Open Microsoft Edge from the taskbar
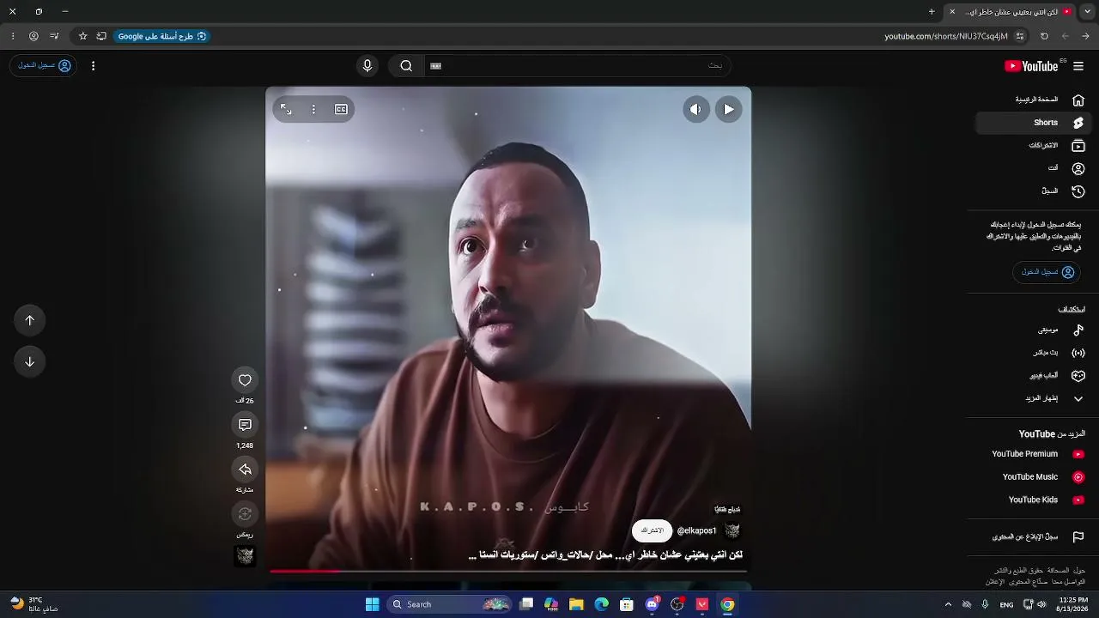Viewport: 1099px width, 618px height. (602, 604)
